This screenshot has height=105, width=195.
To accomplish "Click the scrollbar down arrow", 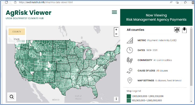I will (191, 101).
